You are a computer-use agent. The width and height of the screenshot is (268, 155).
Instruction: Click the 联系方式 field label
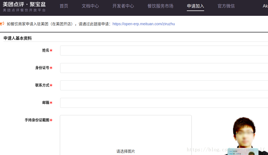(x=42, y=85)
